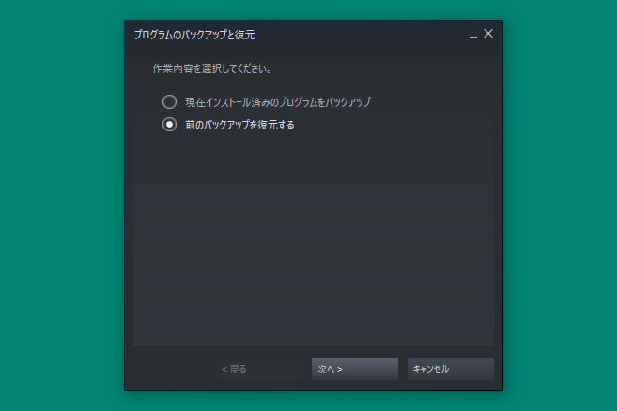This screenshot has height=411, width=617.
Task: Click the 前のバックアップを復元する label text
Action: click(x=239, y=125)
